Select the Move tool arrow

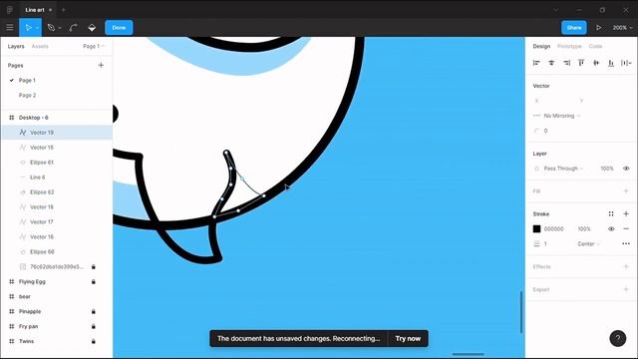(x=28, y=27)
